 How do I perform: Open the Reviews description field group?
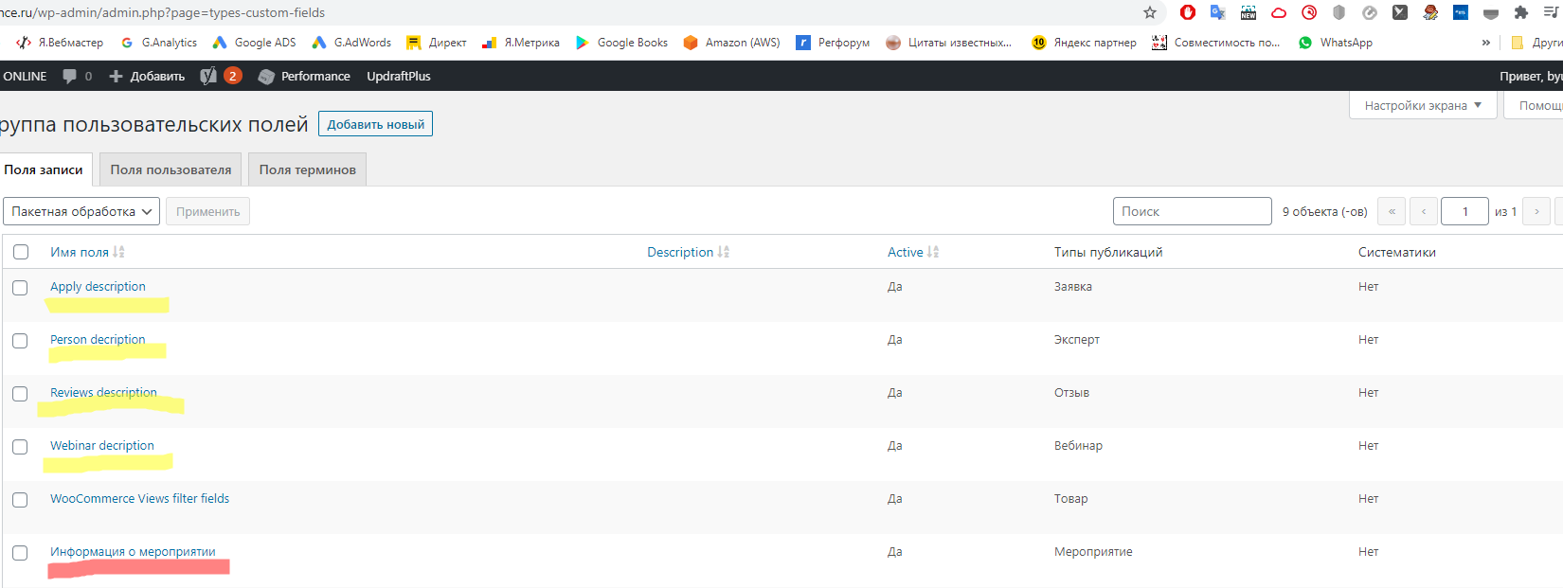click(x=103, y=392)
